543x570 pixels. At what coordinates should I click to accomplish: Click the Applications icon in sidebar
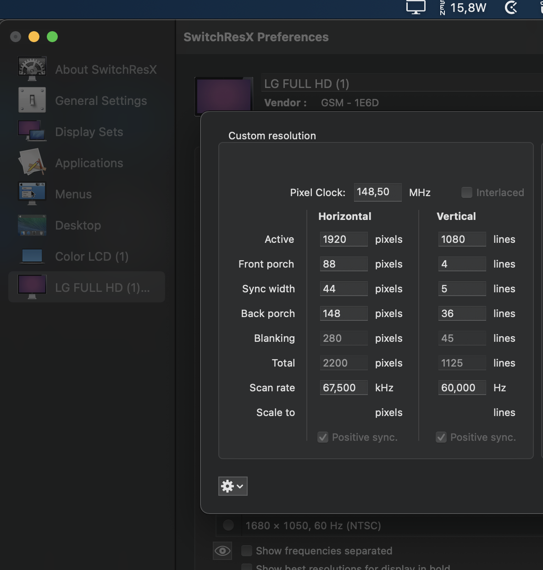32,162
